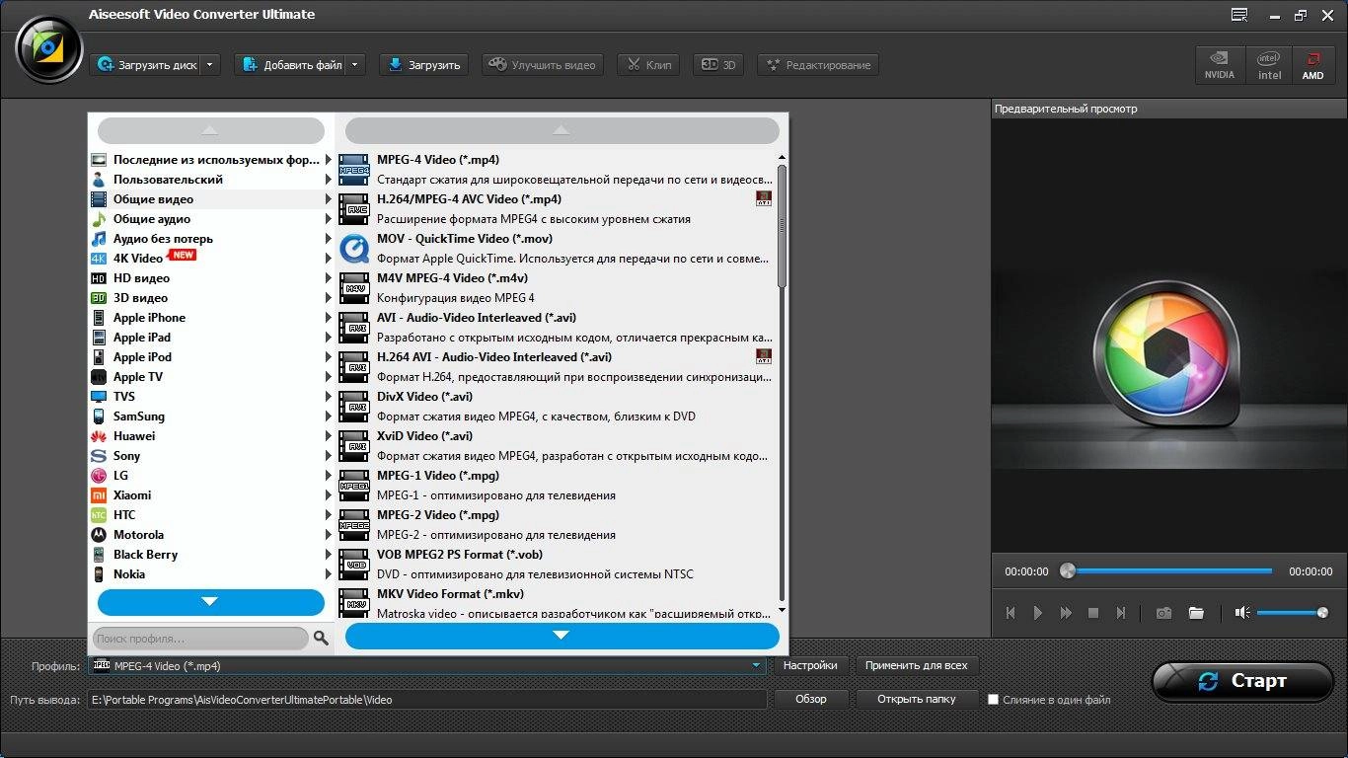1348x758 pixels.
Task: Open snapshot folder icon in preview controls
Action: [1196, 613]
